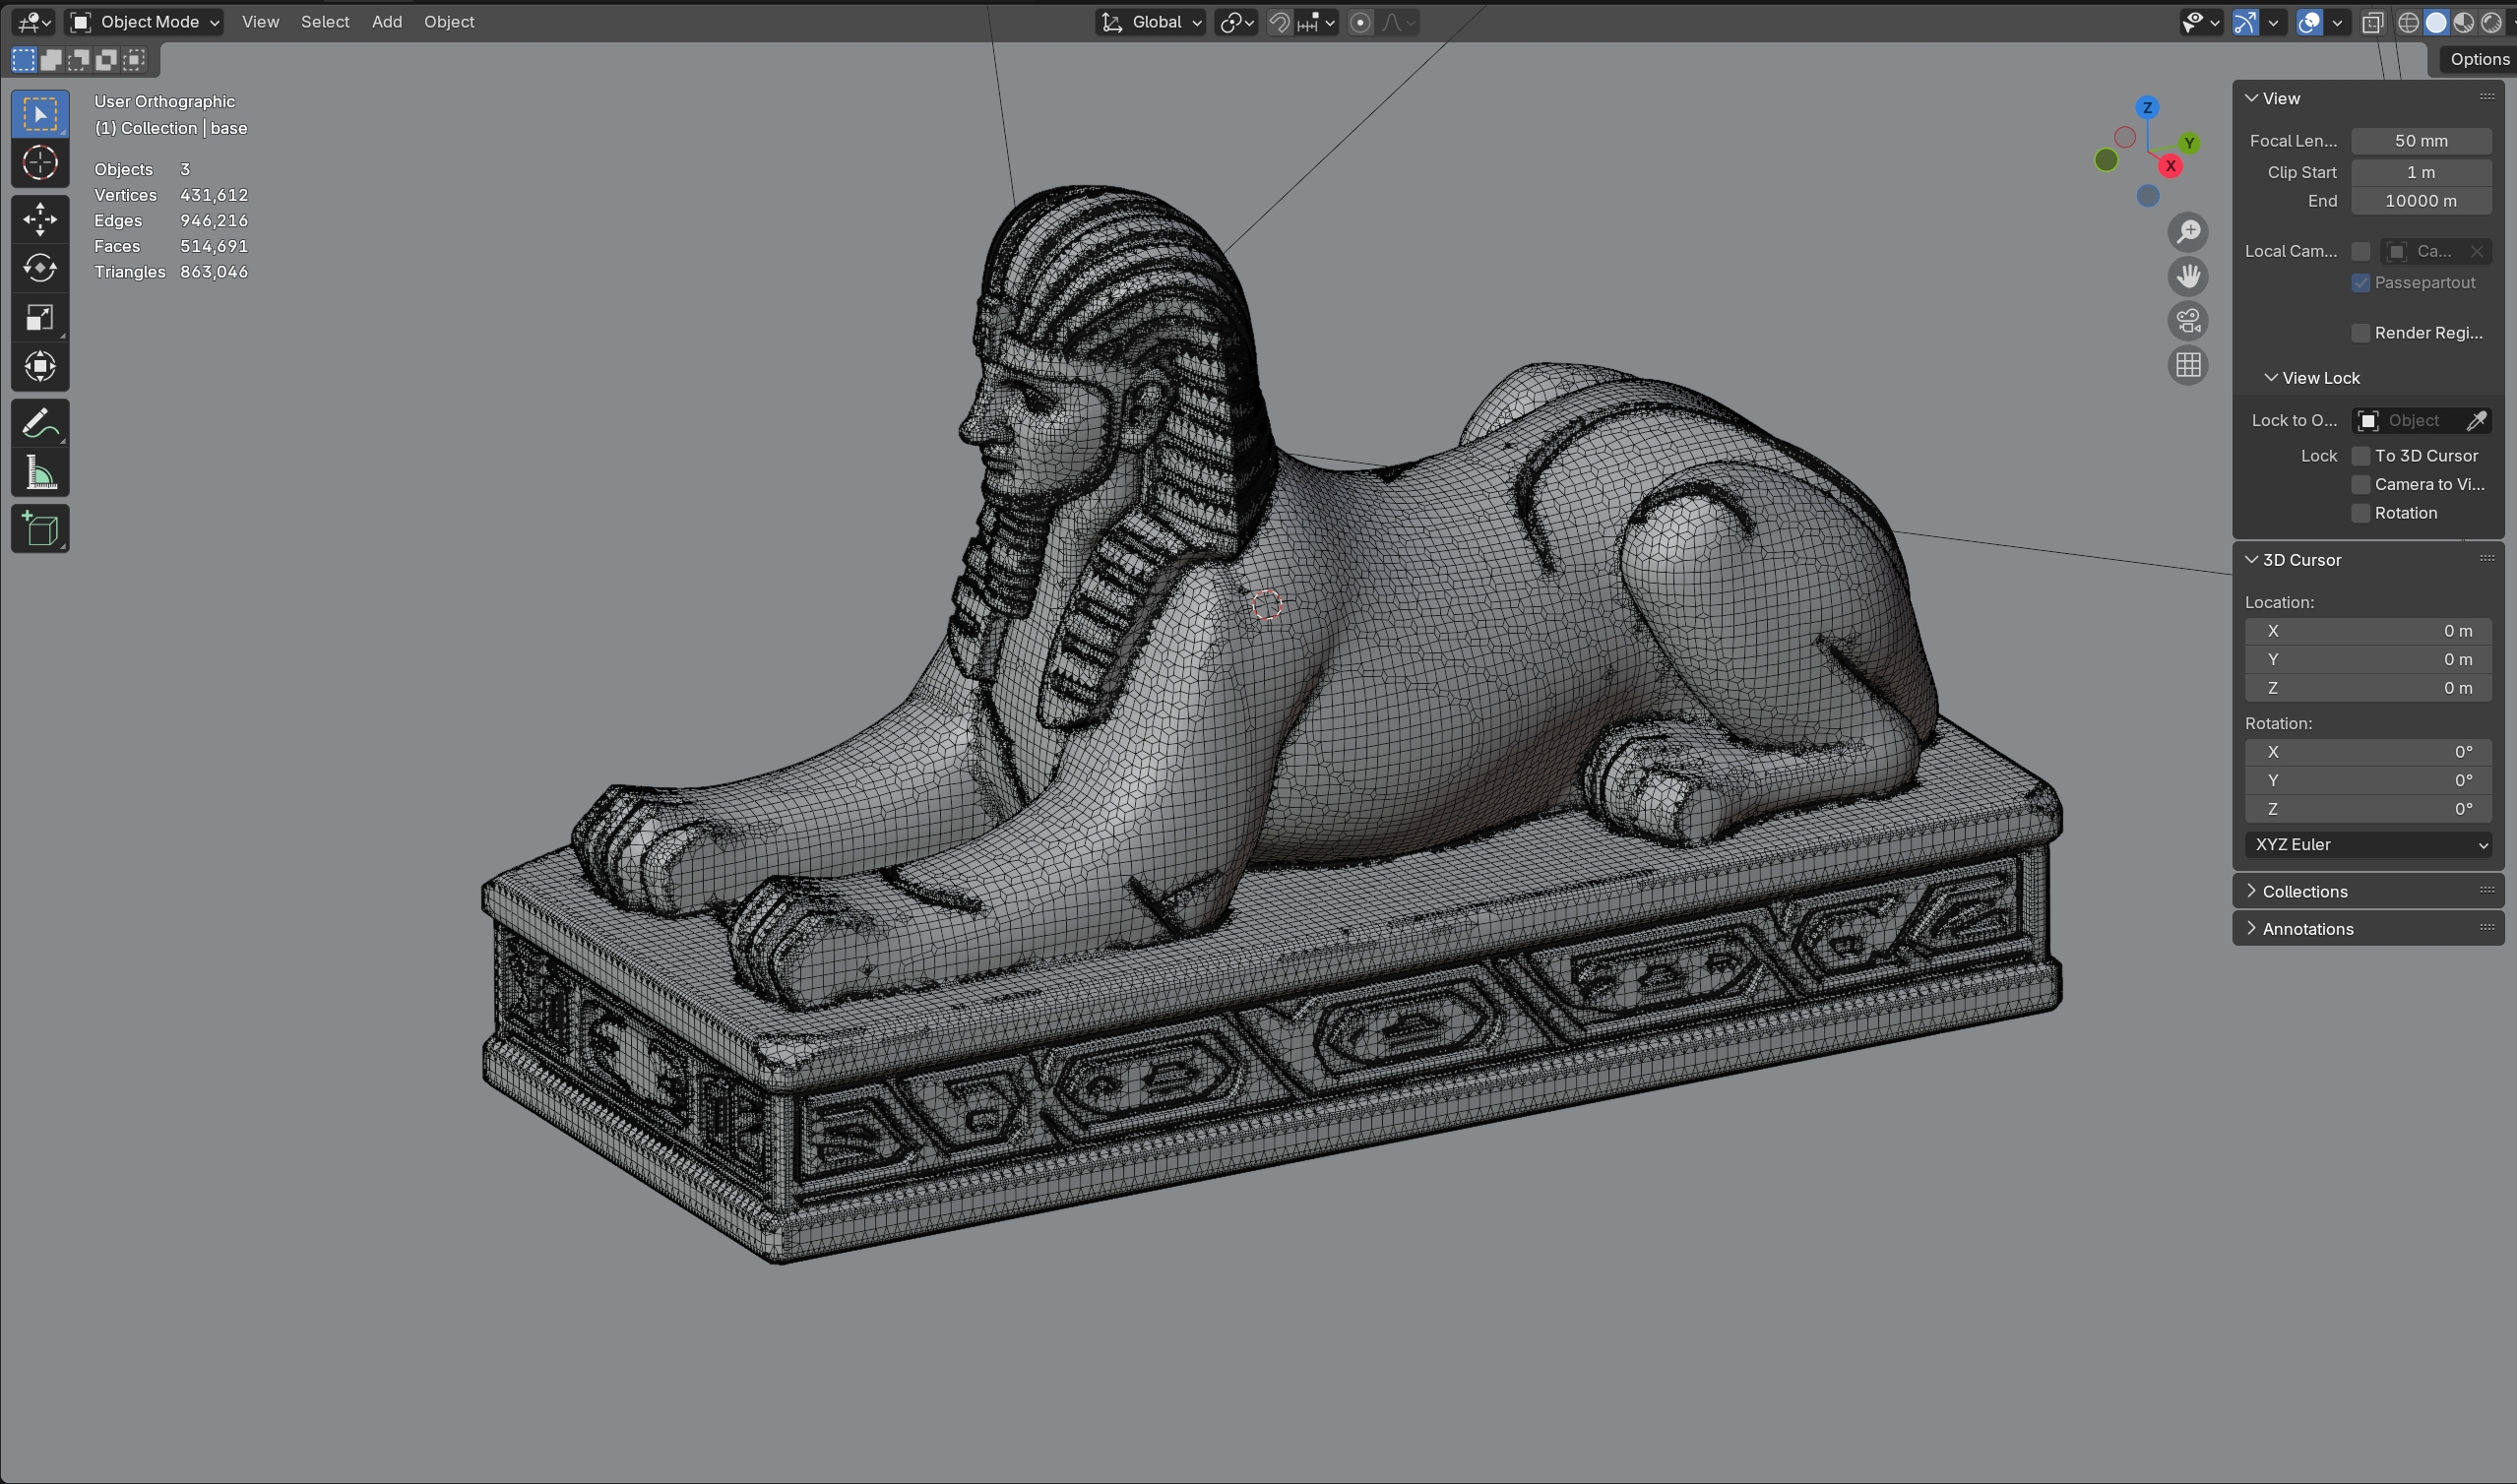Open the Select menu
This screenshot has height=1484, width=2517.
tap(325, 22)
